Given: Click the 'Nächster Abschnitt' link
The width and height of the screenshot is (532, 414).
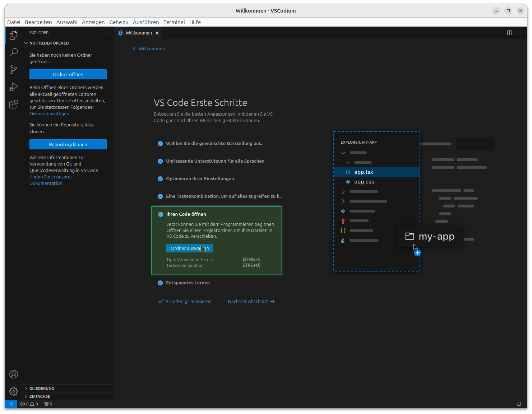Looking at the screenshot, I should click(x=251, y=302).
